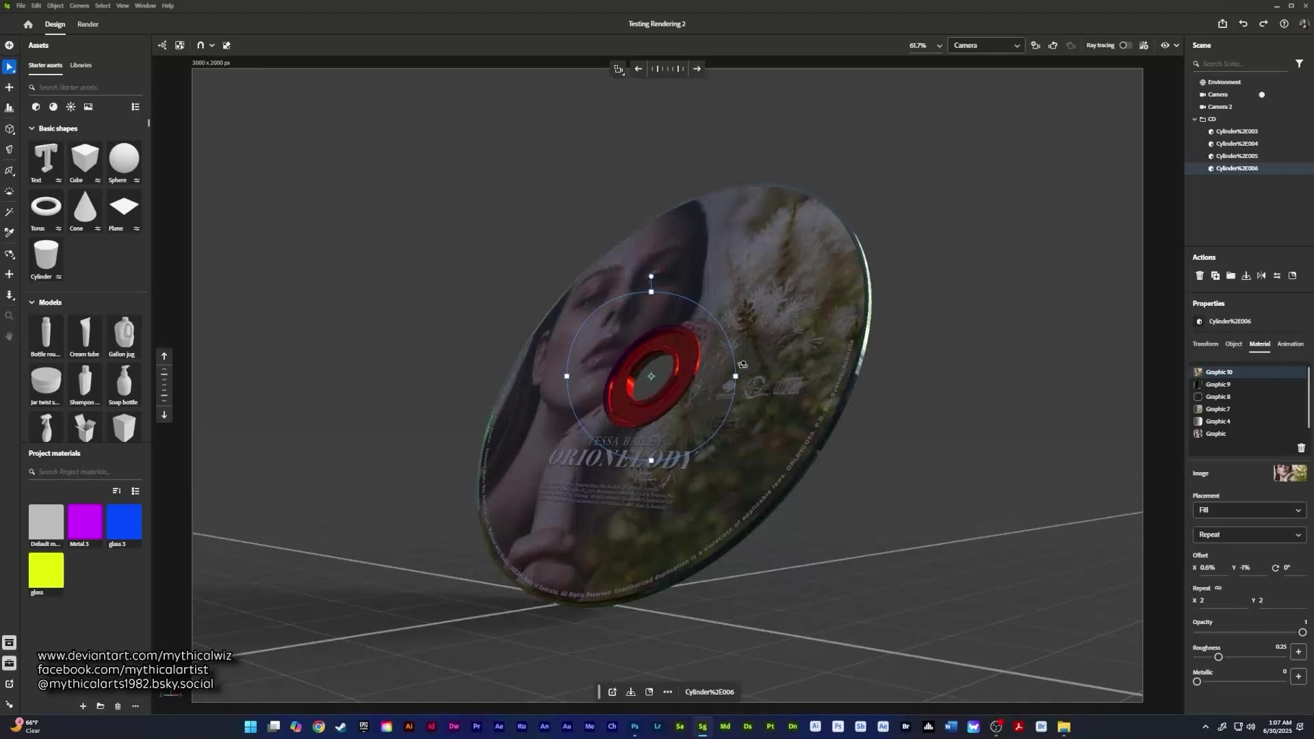
Task: Click the Mirror flip action icon
Action: click(x=1261, y=276)
